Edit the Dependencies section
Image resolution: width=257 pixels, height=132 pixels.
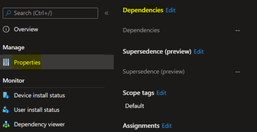pos(170,10)
